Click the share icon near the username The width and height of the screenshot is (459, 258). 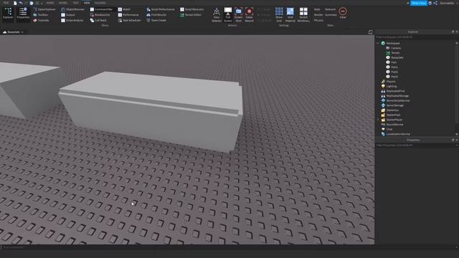435,3
